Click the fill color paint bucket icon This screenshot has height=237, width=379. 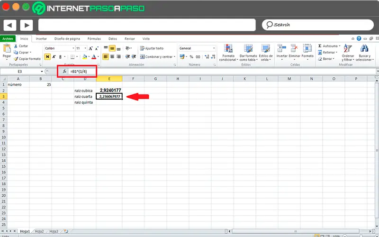[85, 57]
